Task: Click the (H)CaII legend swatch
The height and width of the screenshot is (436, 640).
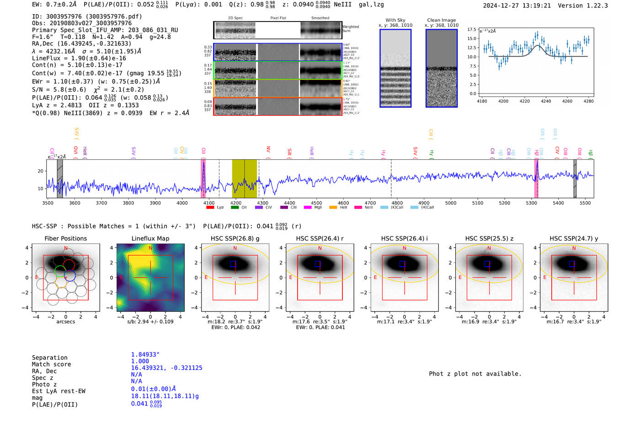Action: 414,207
